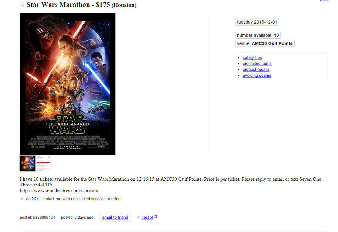This screenshot has height=232, width=338.
Task: Select the Star Wars poster thumbnail
Action: (x=28, y=163)
